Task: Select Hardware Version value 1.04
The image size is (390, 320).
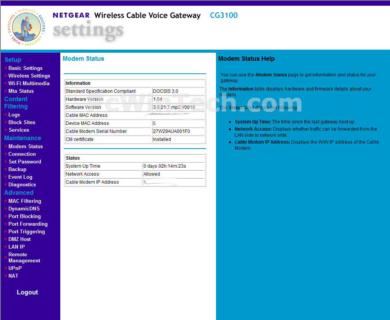Action: pyautogui.click(x=178, y=99)
